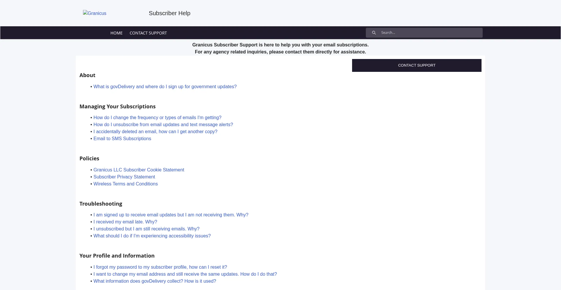Open the HOME menu item

117,33
